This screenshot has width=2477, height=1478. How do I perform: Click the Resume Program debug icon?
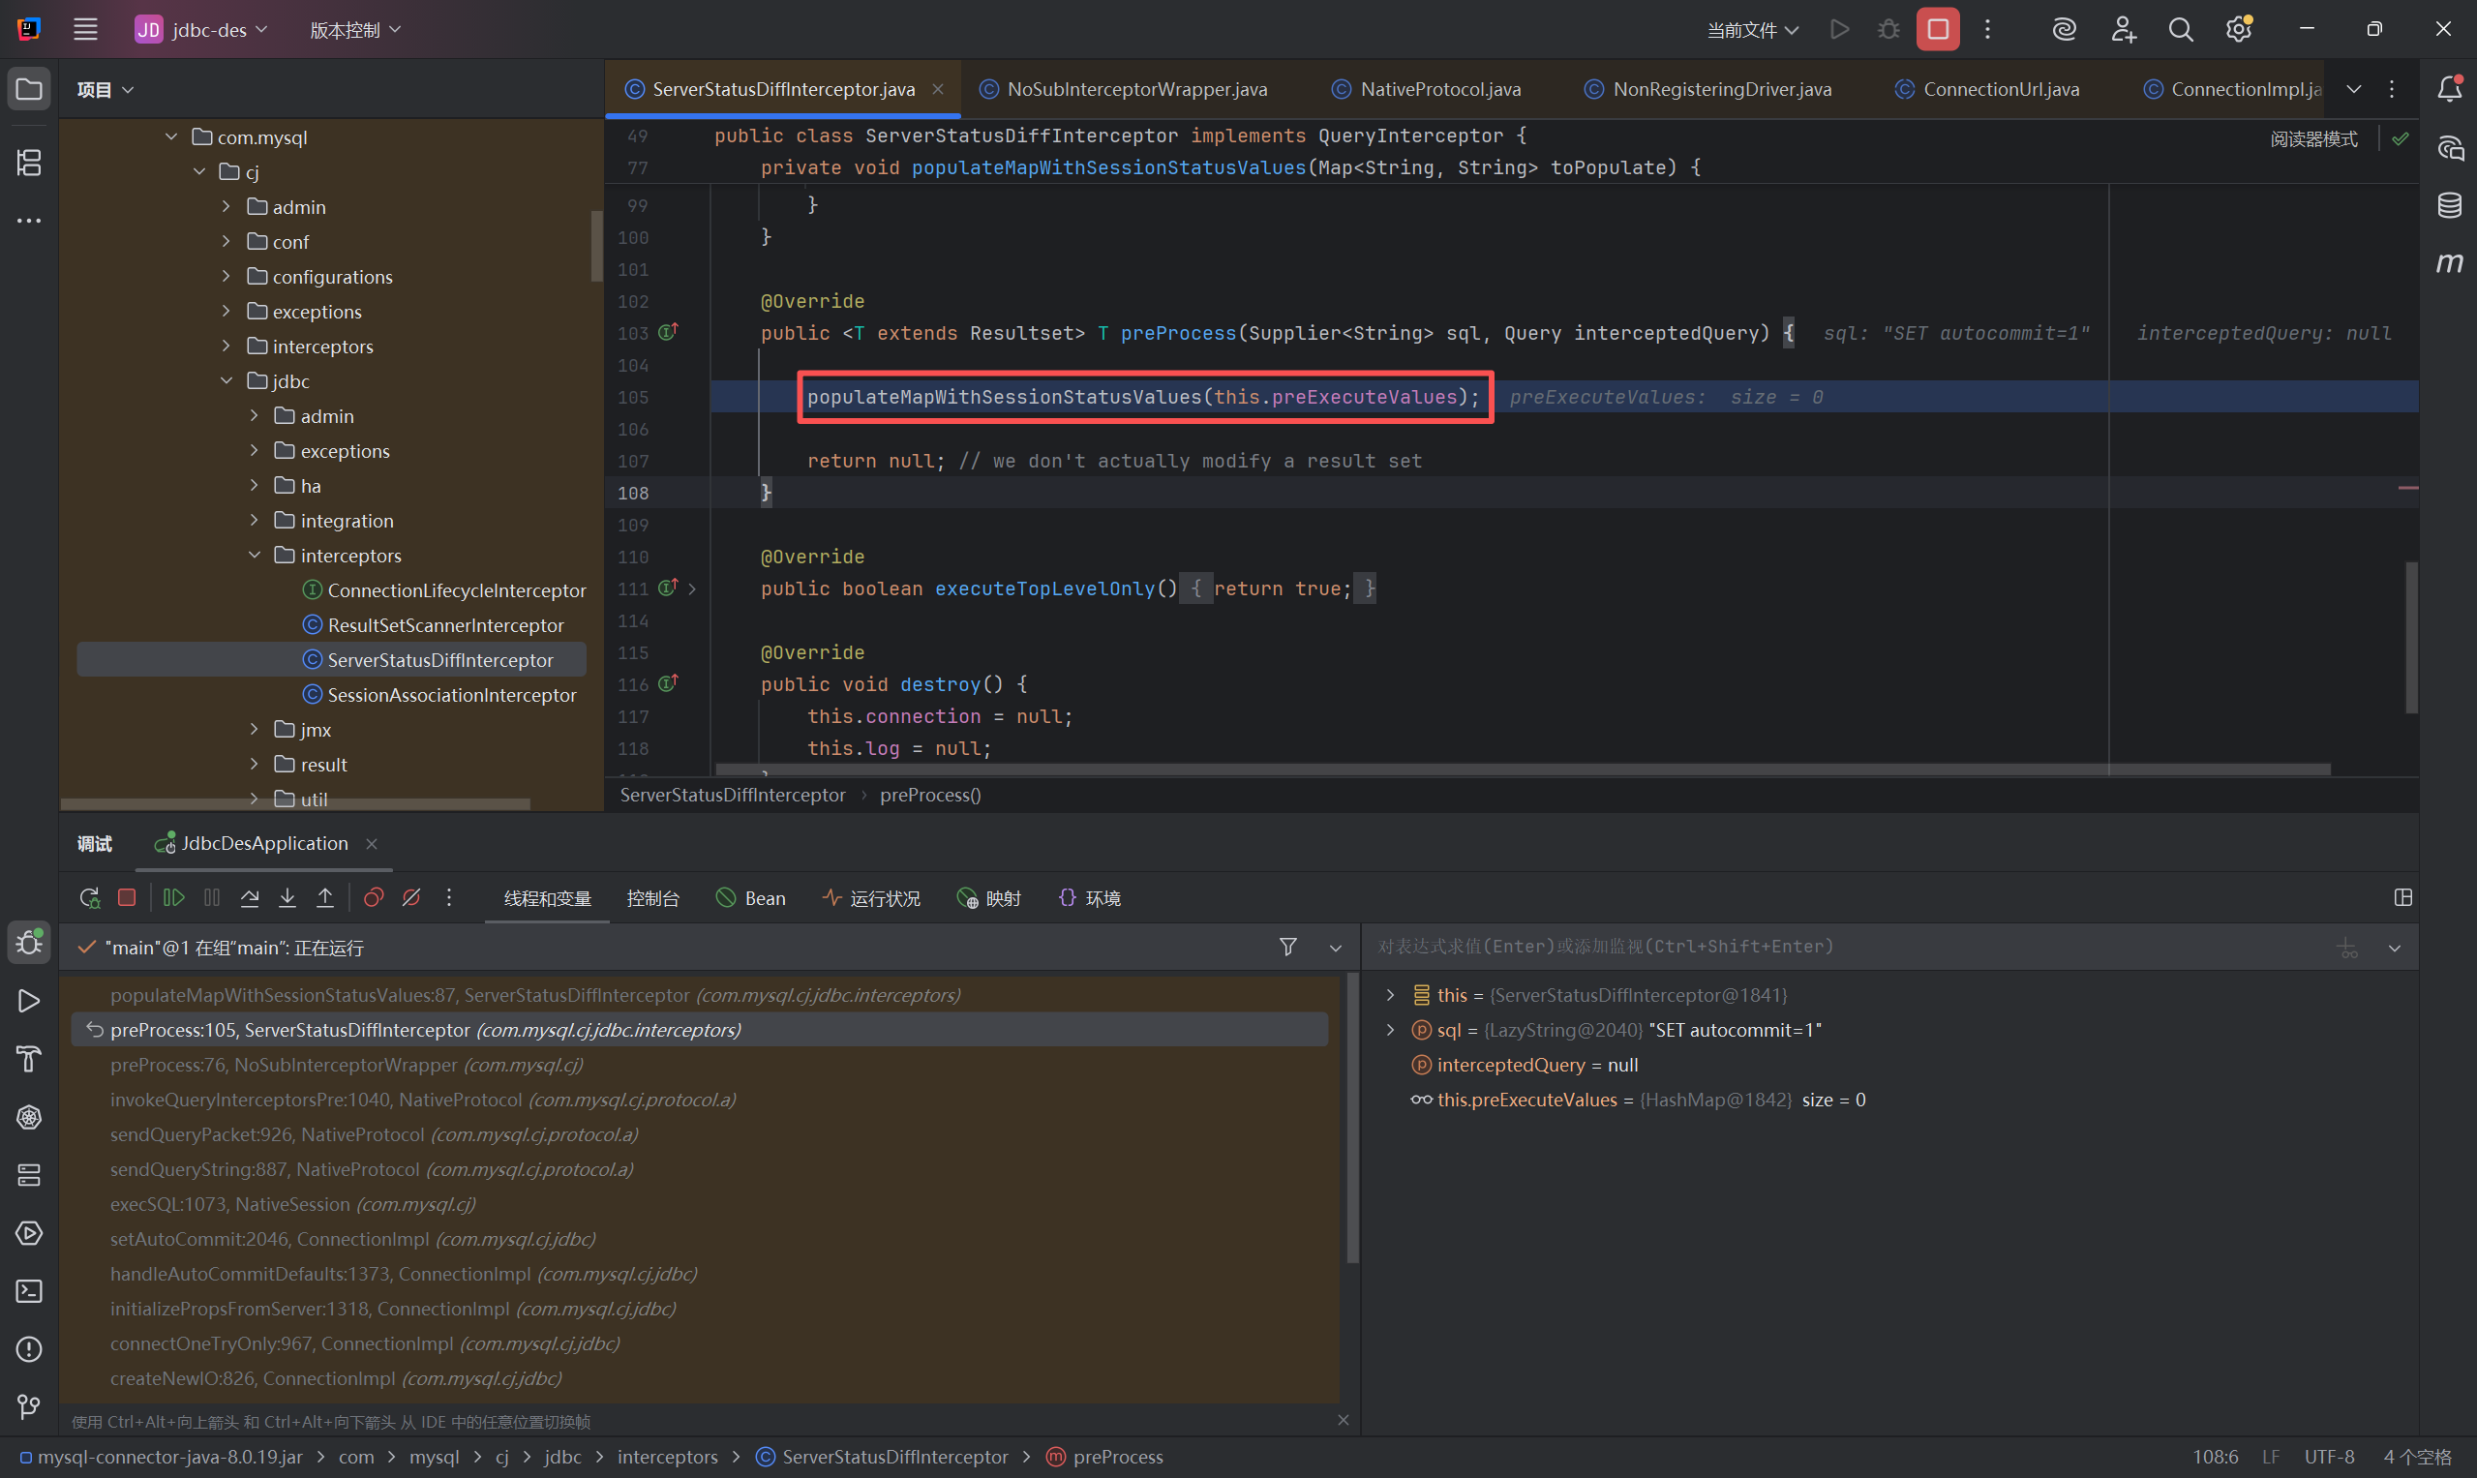coord(173,898)
